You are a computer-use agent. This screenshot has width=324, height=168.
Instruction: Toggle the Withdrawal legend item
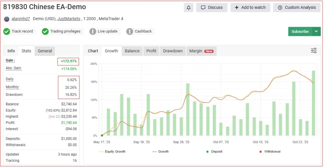pos(270,152)
